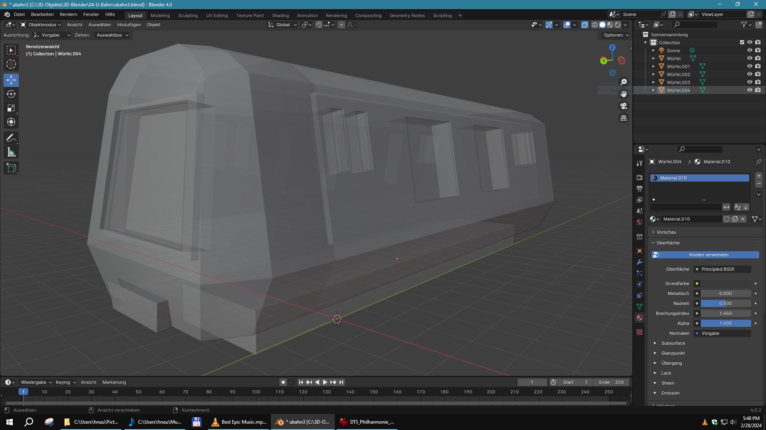The height and width of the screenshot is (430, 766).
Task: Switch perspective/orthographic grid icon
Action: point(623,118)
